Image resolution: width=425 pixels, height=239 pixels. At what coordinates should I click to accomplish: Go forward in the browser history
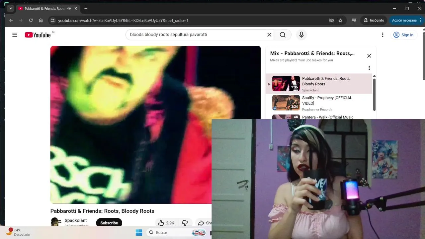point(21,20)
